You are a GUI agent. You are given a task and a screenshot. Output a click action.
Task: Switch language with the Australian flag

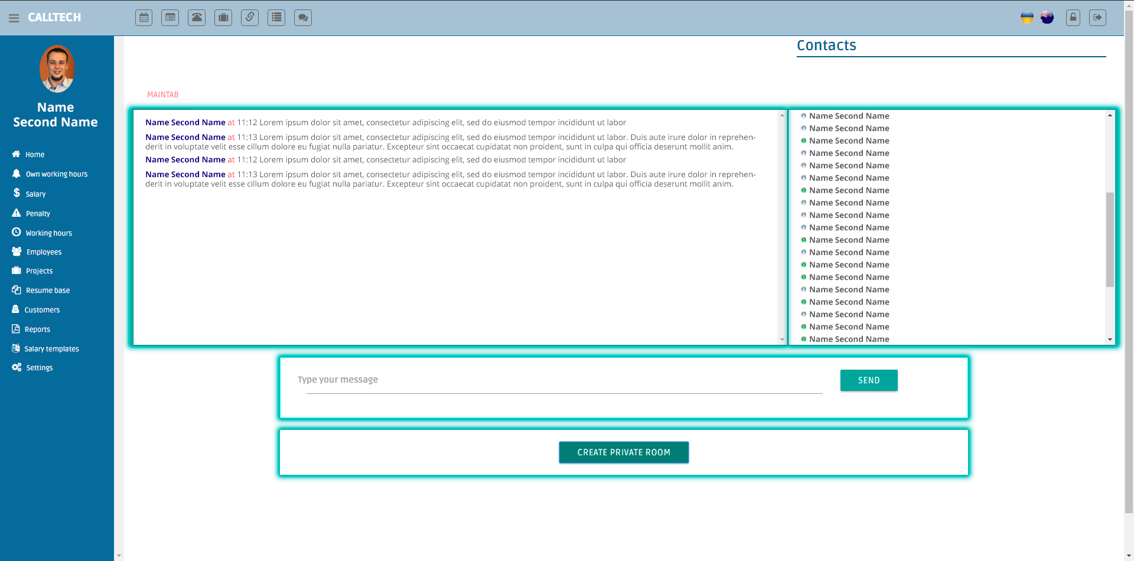(1047, 18)
